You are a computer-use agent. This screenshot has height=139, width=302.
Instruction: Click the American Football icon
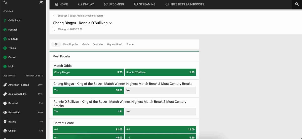(5, 85)
